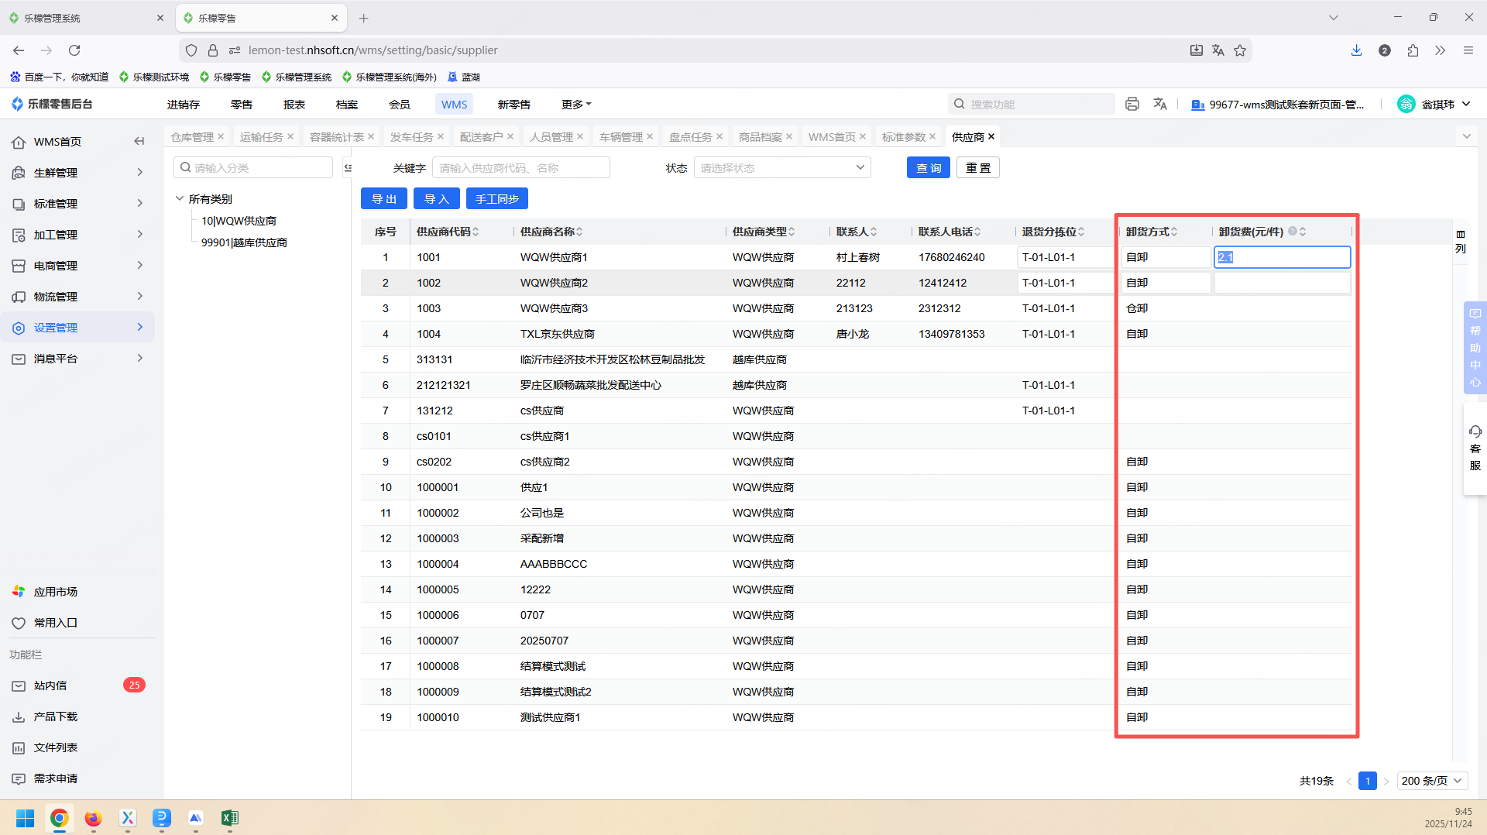Click the 搜索功能 search box
This screenshot has height=835, width=1487.
click(x=1032, y=104)
